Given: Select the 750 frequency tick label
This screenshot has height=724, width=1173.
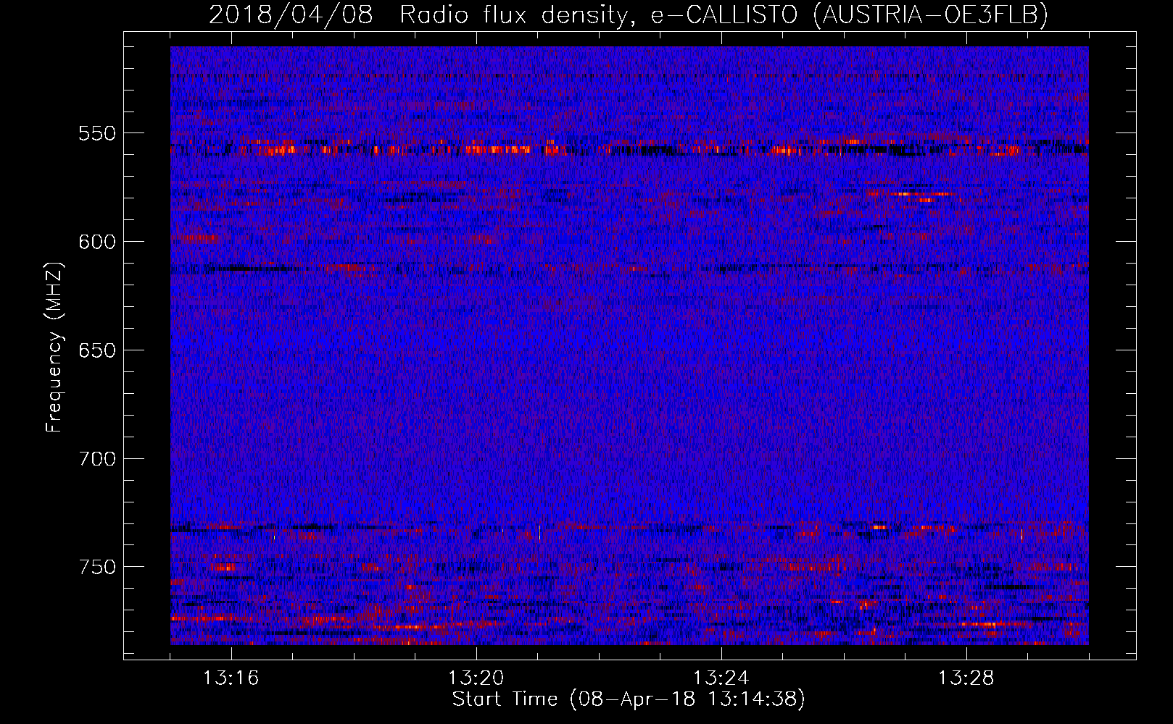Looking at the screenshot, I should click(x=97, y=567).
